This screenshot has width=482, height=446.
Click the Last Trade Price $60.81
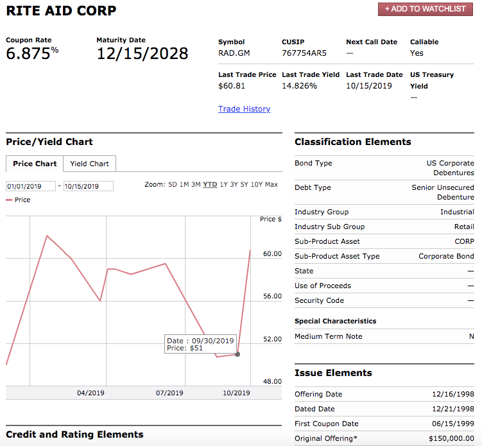[232, 86]
